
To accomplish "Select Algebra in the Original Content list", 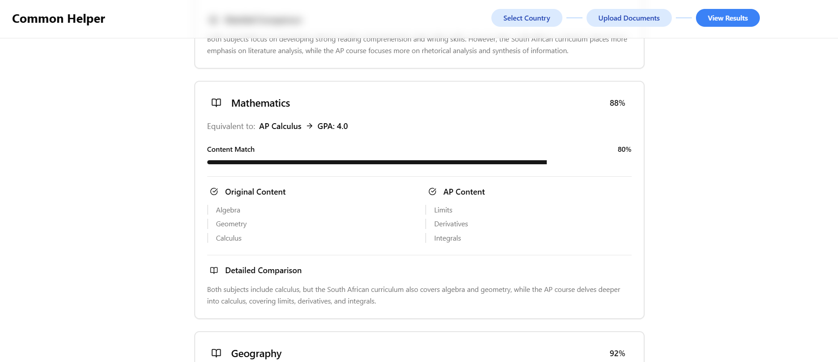I will (x=228, y=210).
